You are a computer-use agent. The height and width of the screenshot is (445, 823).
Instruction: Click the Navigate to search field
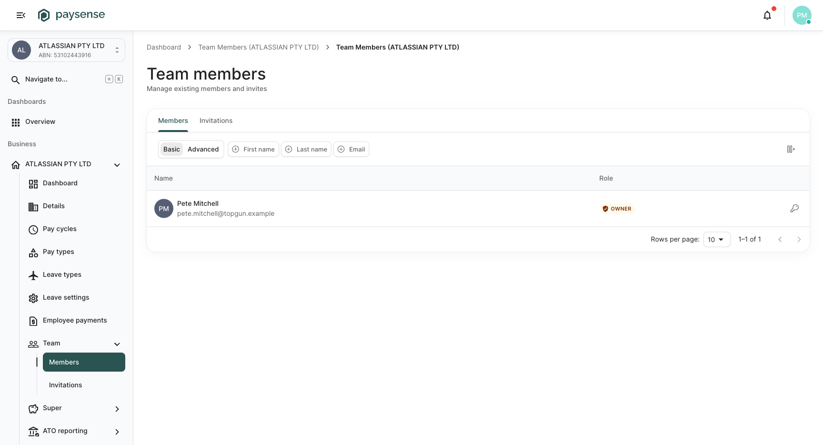(x=66, y=80)
